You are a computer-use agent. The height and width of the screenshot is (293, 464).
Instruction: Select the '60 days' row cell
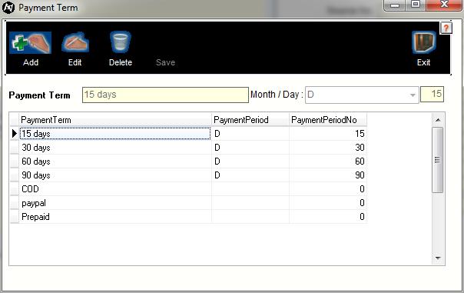click(115, 161)
